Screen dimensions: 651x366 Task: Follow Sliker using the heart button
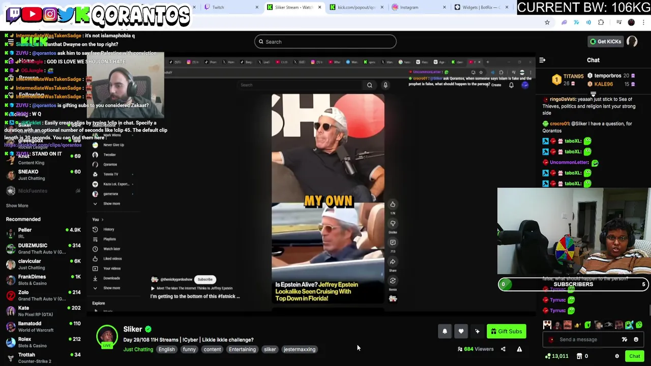point(461,331)
